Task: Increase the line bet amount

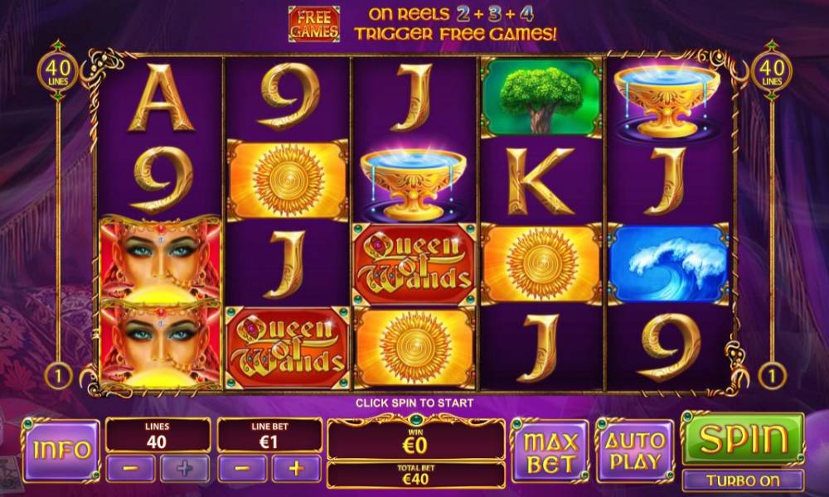Action: click(296, 469)
